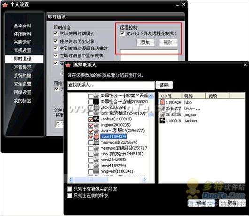Image resolution: width=249 pixels, height=216 pixels.
Task: Enable 只列出在线的好友 checkbox
Action: click(70, 195)
